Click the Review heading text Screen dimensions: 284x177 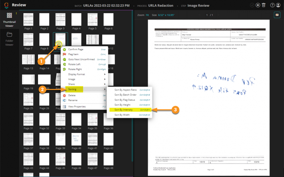click(19, 5)
